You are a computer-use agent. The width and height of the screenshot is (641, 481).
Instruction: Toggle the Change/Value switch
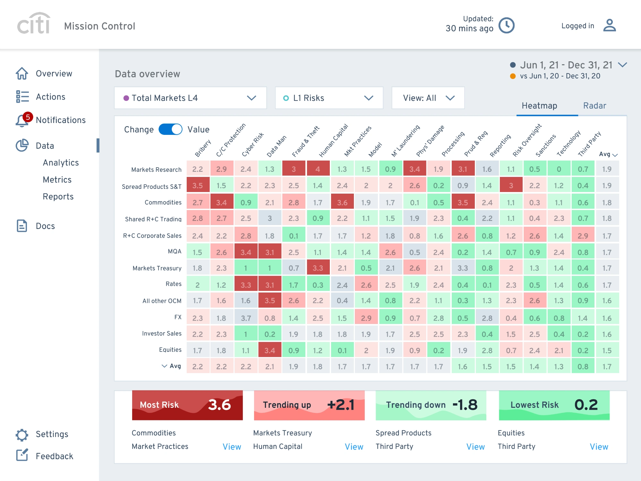click(170, 129)
